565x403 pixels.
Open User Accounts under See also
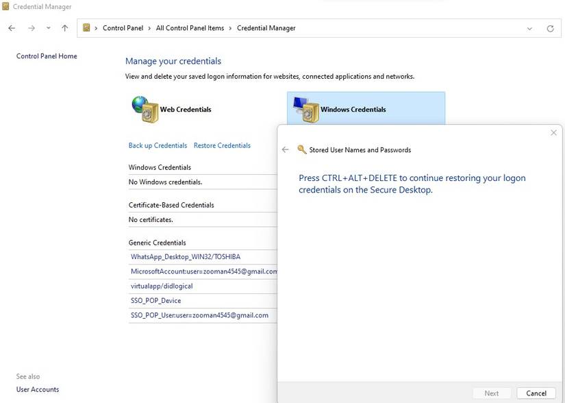[x=38, y=389]
